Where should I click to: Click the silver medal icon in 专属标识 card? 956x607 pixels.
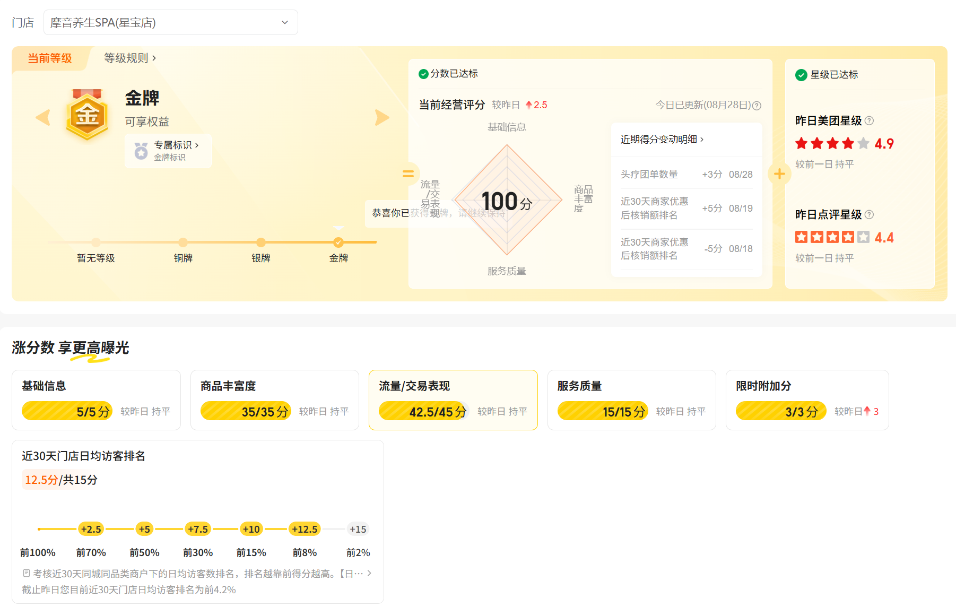pyautogui.click(x=141, y=151)
